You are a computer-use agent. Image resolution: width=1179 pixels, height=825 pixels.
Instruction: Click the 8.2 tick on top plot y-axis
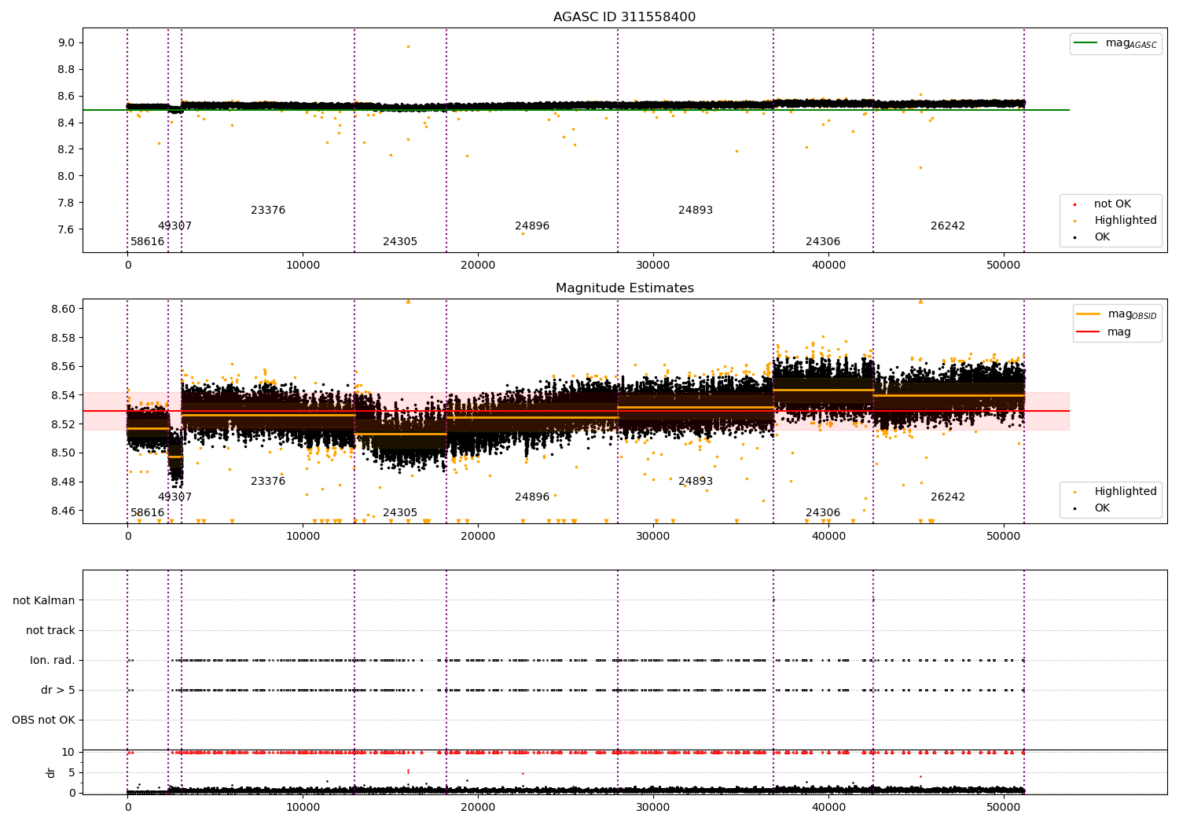(67, 150)
